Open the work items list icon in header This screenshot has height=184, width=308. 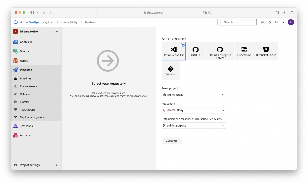pos(263,22)
